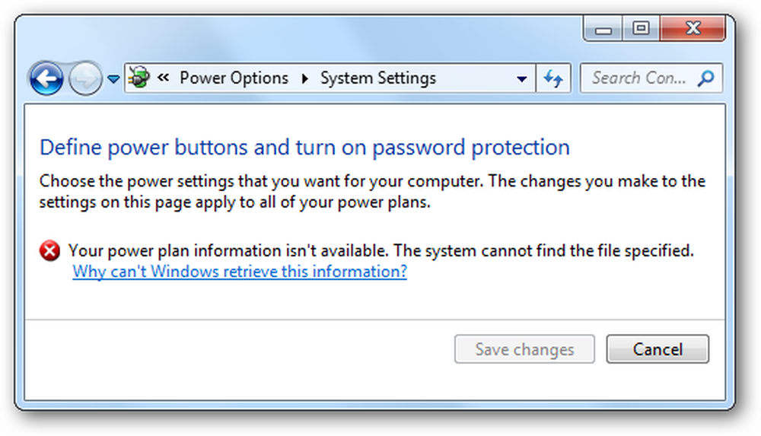Open 'Why can't Windows retrieve this information?' link
This screenshot has width=761, height=436.
click(x=240, y=272)
